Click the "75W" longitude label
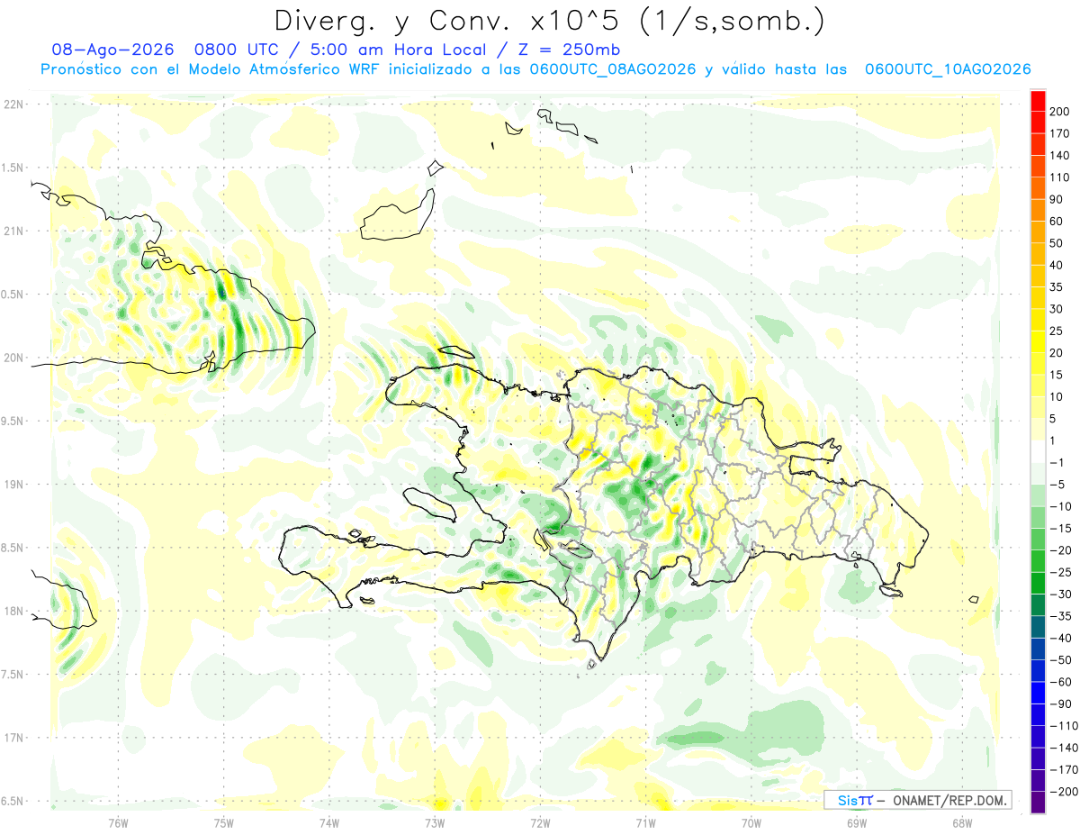This screenshot has width=1080, height=835. click(224, 822)
